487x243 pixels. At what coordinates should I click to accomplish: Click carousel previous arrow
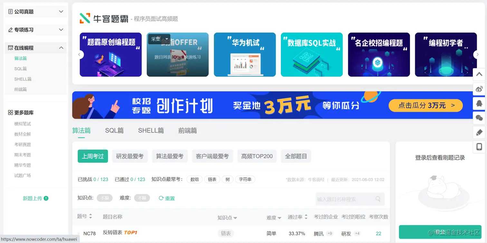click(79, 54)
